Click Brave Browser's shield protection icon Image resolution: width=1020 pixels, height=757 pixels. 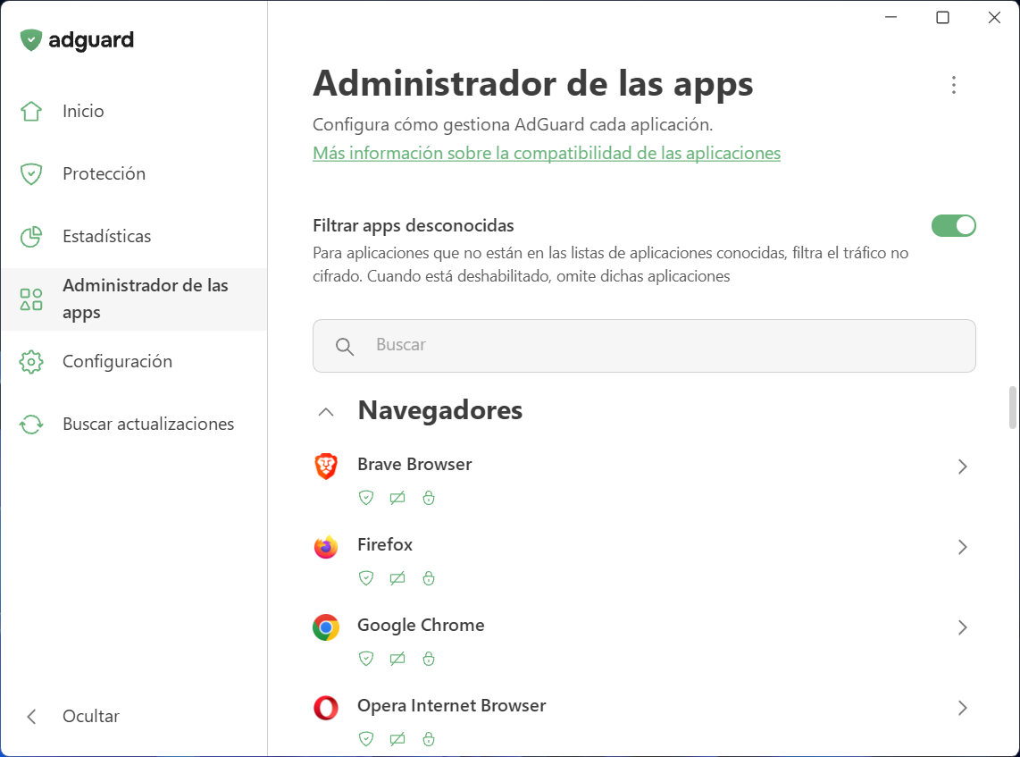(366, 498)
